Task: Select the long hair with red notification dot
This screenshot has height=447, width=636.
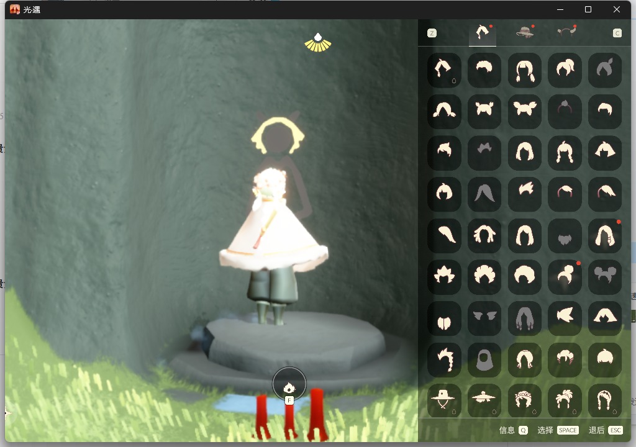Action: (x=605, y=235)
